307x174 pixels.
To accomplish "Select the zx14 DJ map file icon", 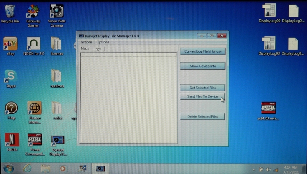I will pyautogui.click(x=268, y=109).
